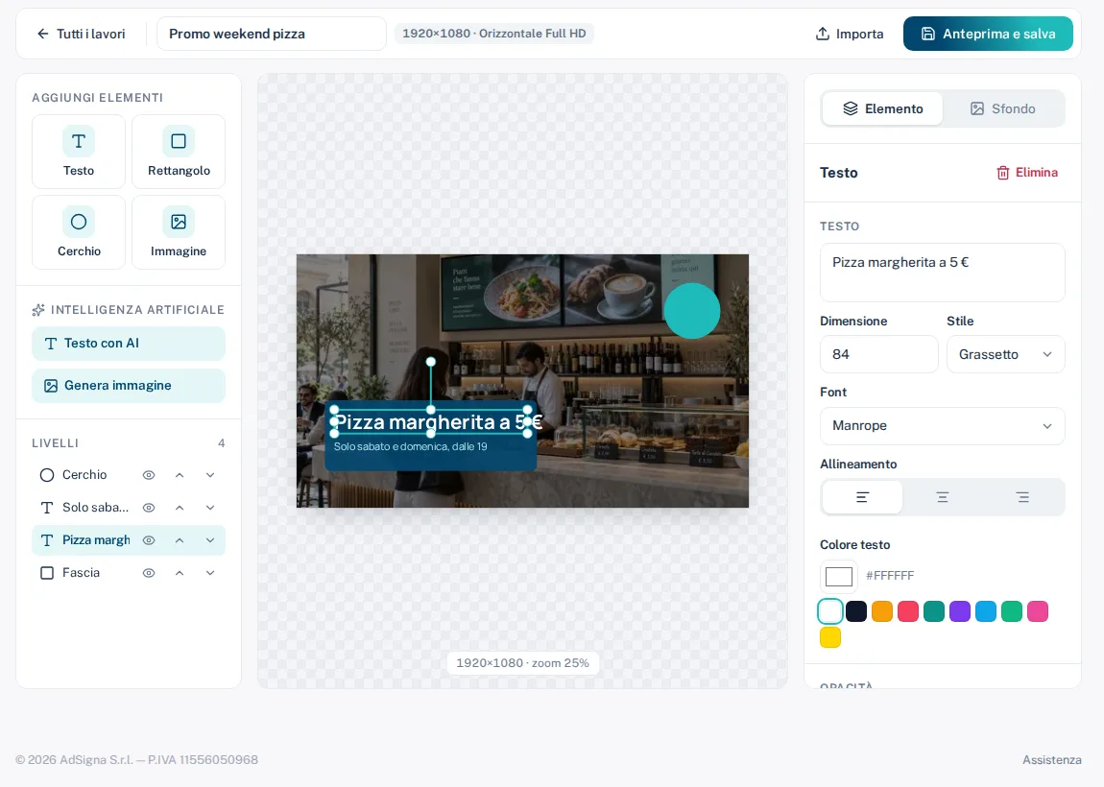
Task: Align text left
Action: [x=862, y=498]
